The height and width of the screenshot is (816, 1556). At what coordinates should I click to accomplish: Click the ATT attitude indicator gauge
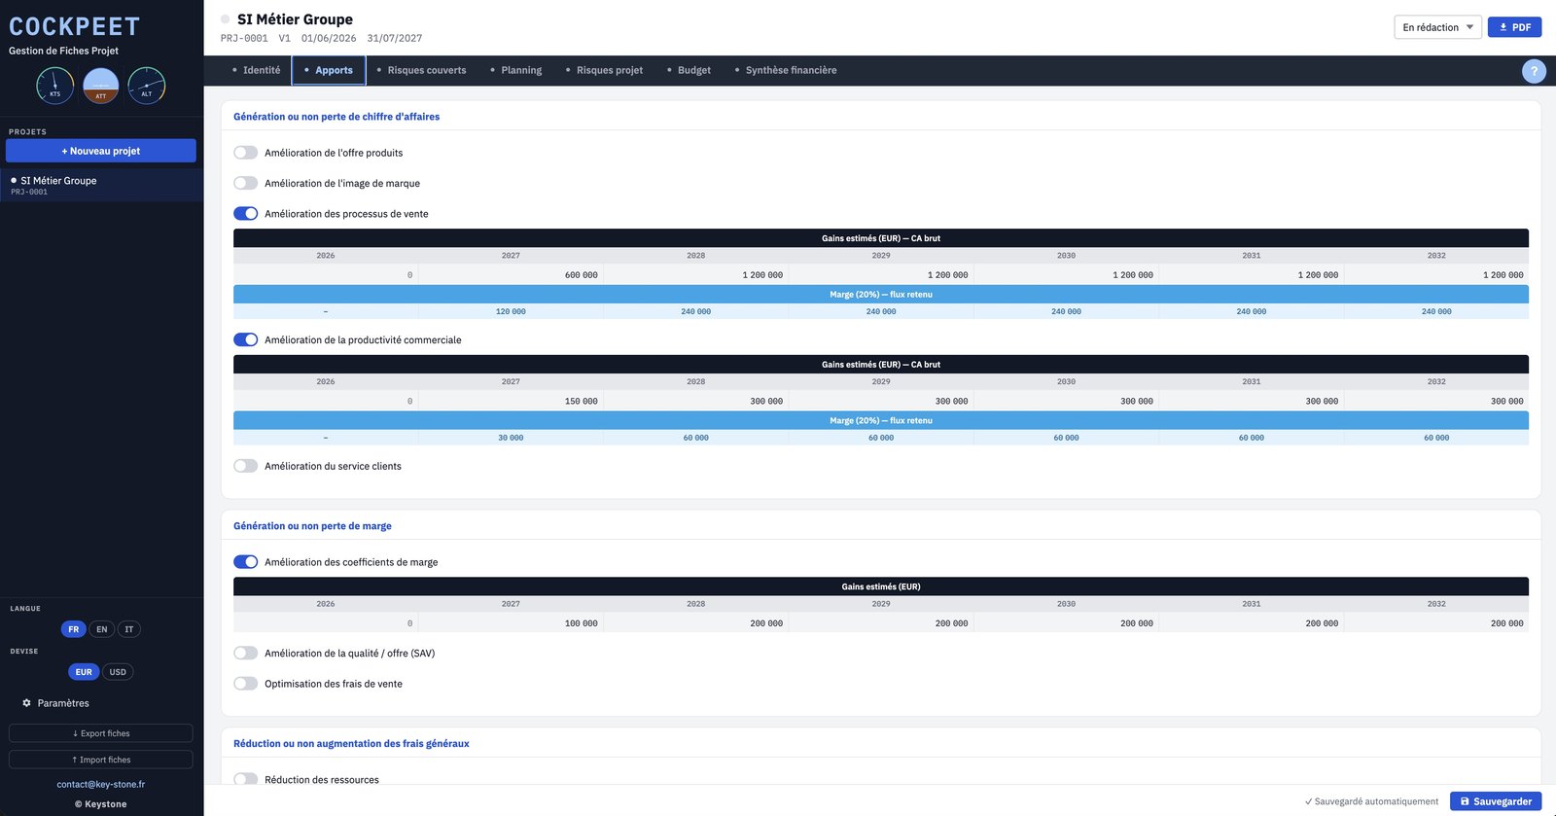(x=101, y=86)
